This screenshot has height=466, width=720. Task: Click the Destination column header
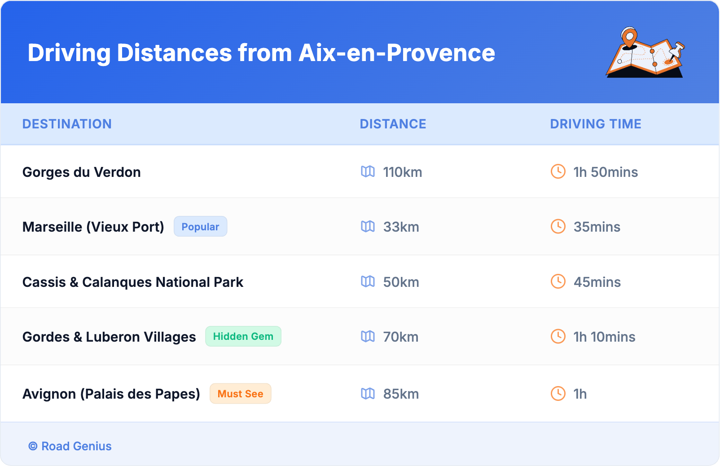tap(67, 124)
